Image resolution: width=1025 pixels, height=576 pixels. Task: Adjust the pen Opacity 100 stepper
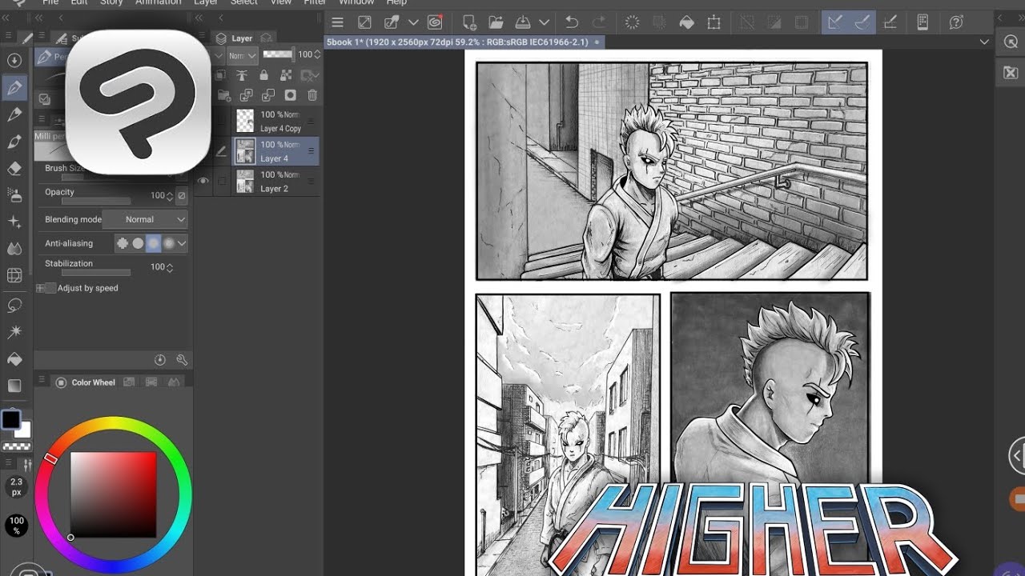[x=170, y=195]
